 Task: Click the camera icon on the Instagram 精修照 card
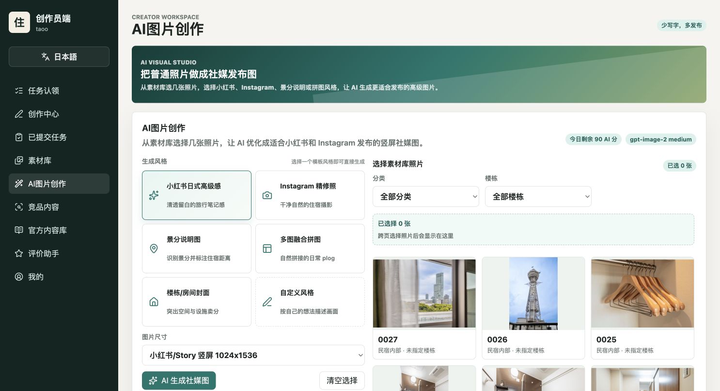point(267,195)
